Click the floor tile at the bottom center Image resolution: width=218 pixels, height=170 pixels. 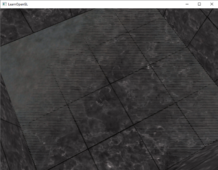click(x=109, y=152)
